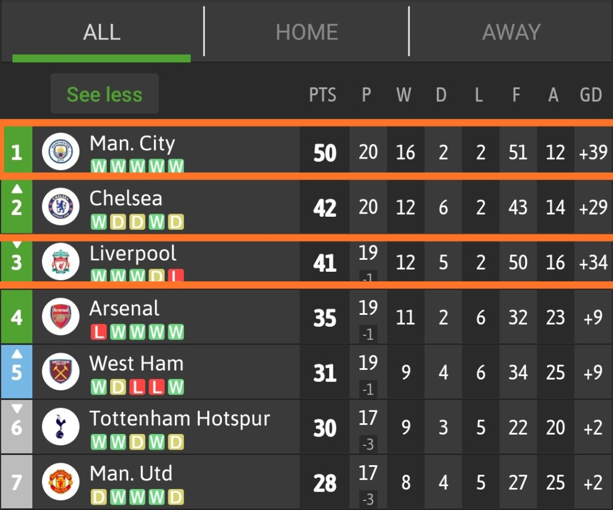Select the ALL standings tab
Image resolution: width=613 pixels, height=510 pixels.
click(102, 32)
